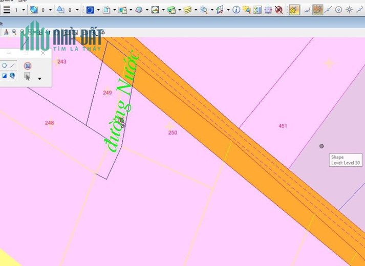Viewport: 365px width, 266px height.
Task: Select the element selection arrow tool
Action: coord(27,76)
